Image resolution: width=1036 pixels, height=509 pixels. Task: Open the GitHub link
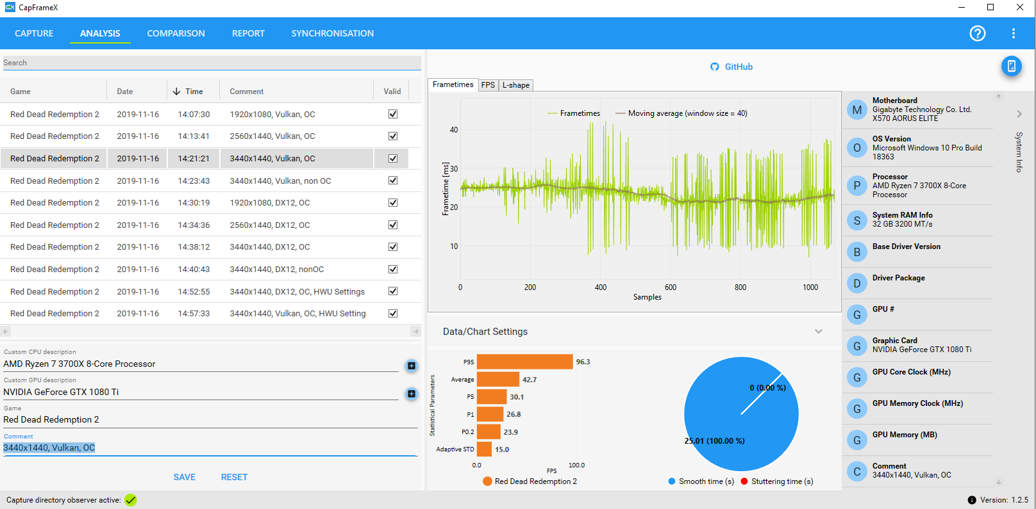point(739,67)
